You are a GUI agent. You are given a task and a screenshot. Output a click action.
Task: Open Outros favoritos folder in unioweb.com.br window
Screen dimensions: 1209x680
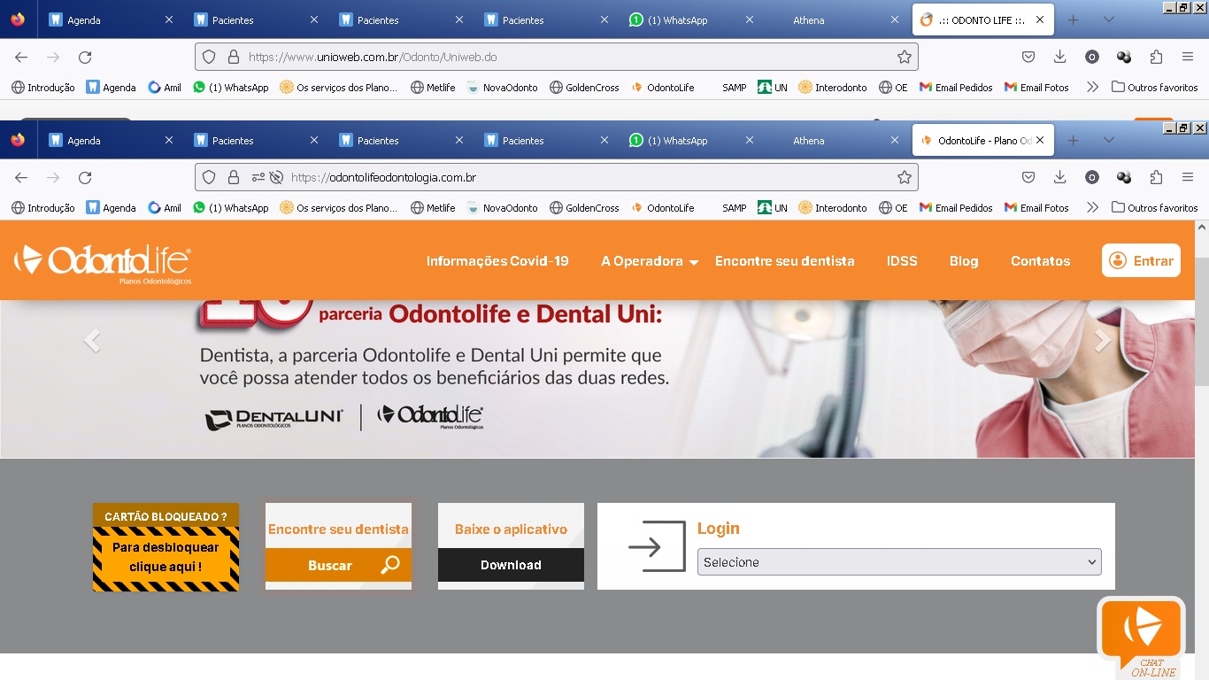pos(1154,88)
